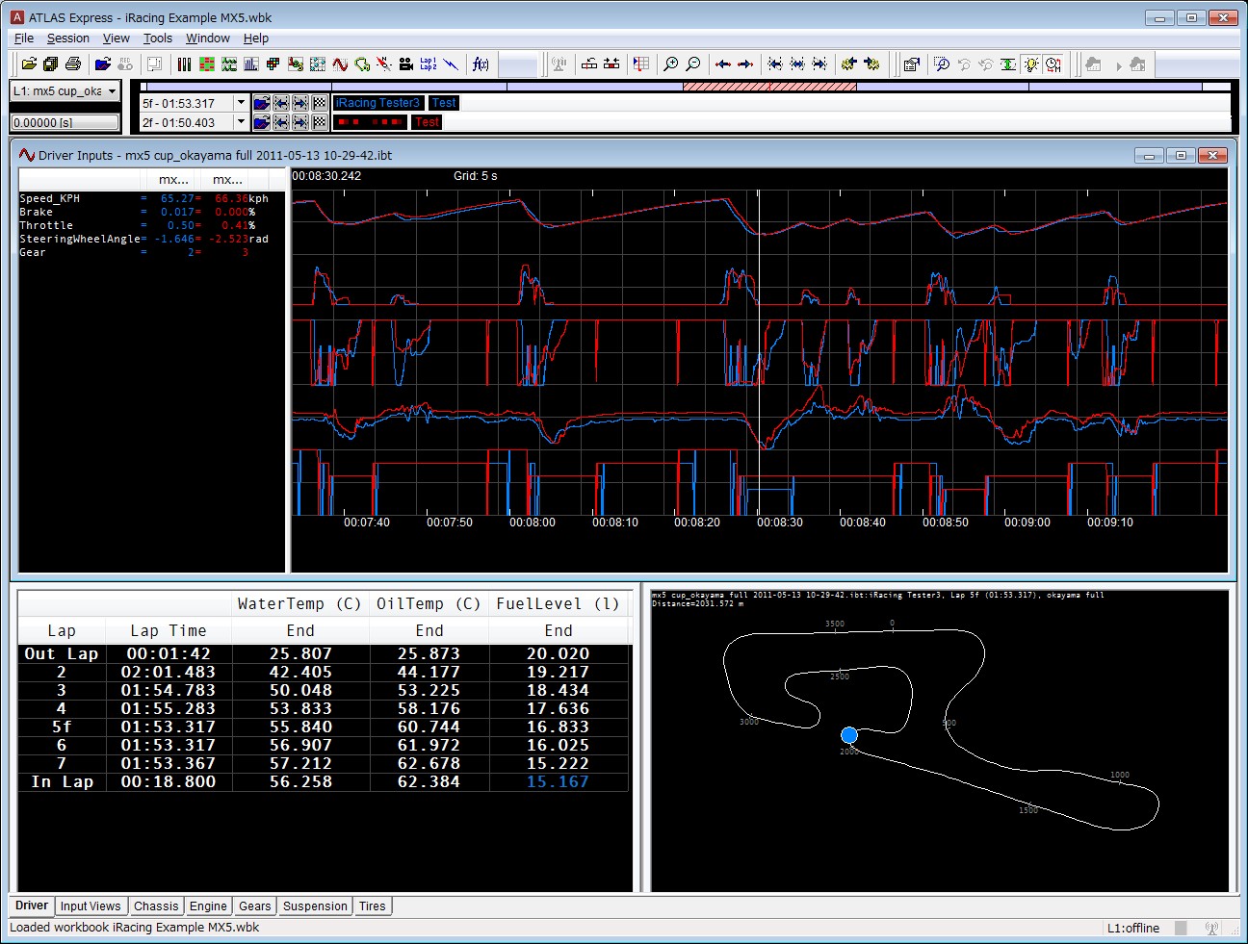Click the red Test label in the second row

tap(427, 122)
